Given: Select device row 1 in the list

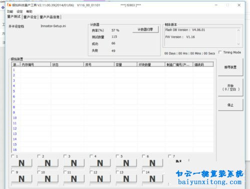Looking at the screenshot, I should tap(112, 70).
